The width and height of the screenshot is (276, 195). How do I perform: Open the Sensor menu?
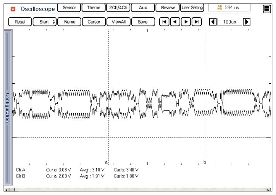point(69,8)
